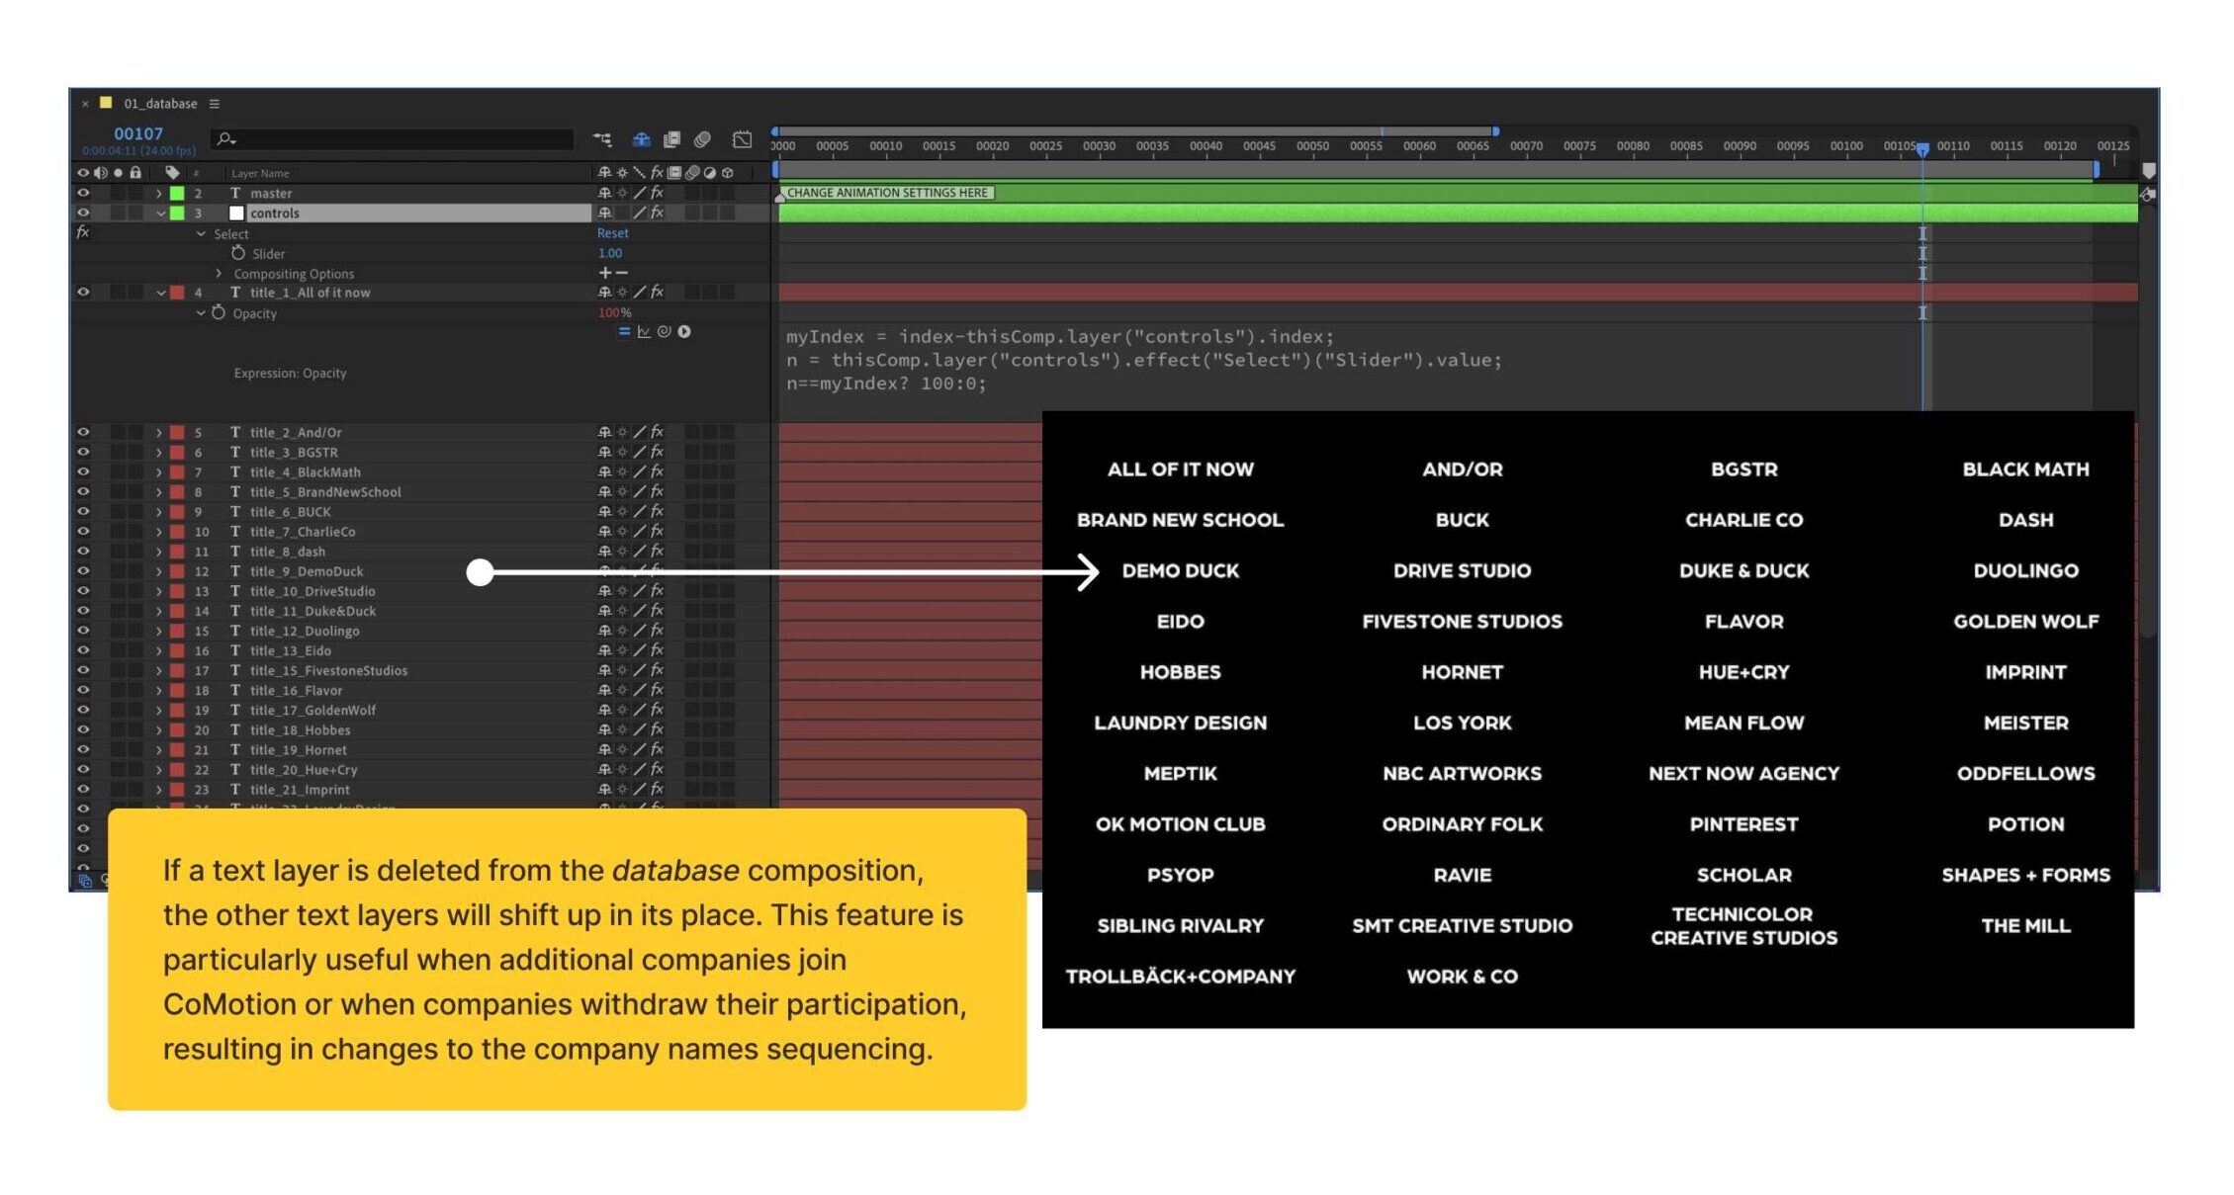The image size is (2234, 1195).
Task: Expand the title_3_BGSTR layer
Action: click(x=158, y=453)
